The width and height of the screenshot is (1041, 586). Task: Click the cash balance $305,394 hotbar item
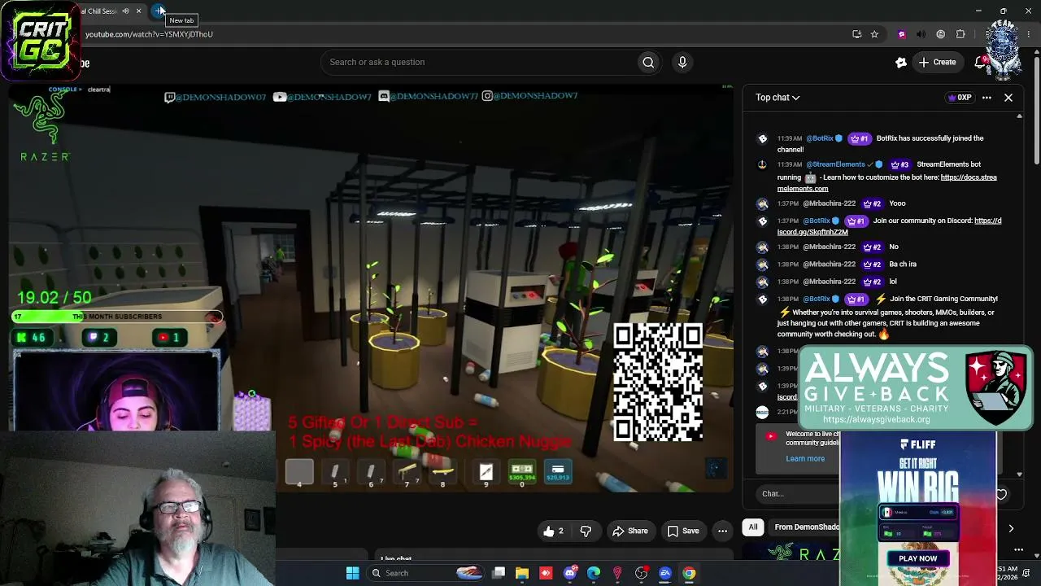[x=521, y=473]
